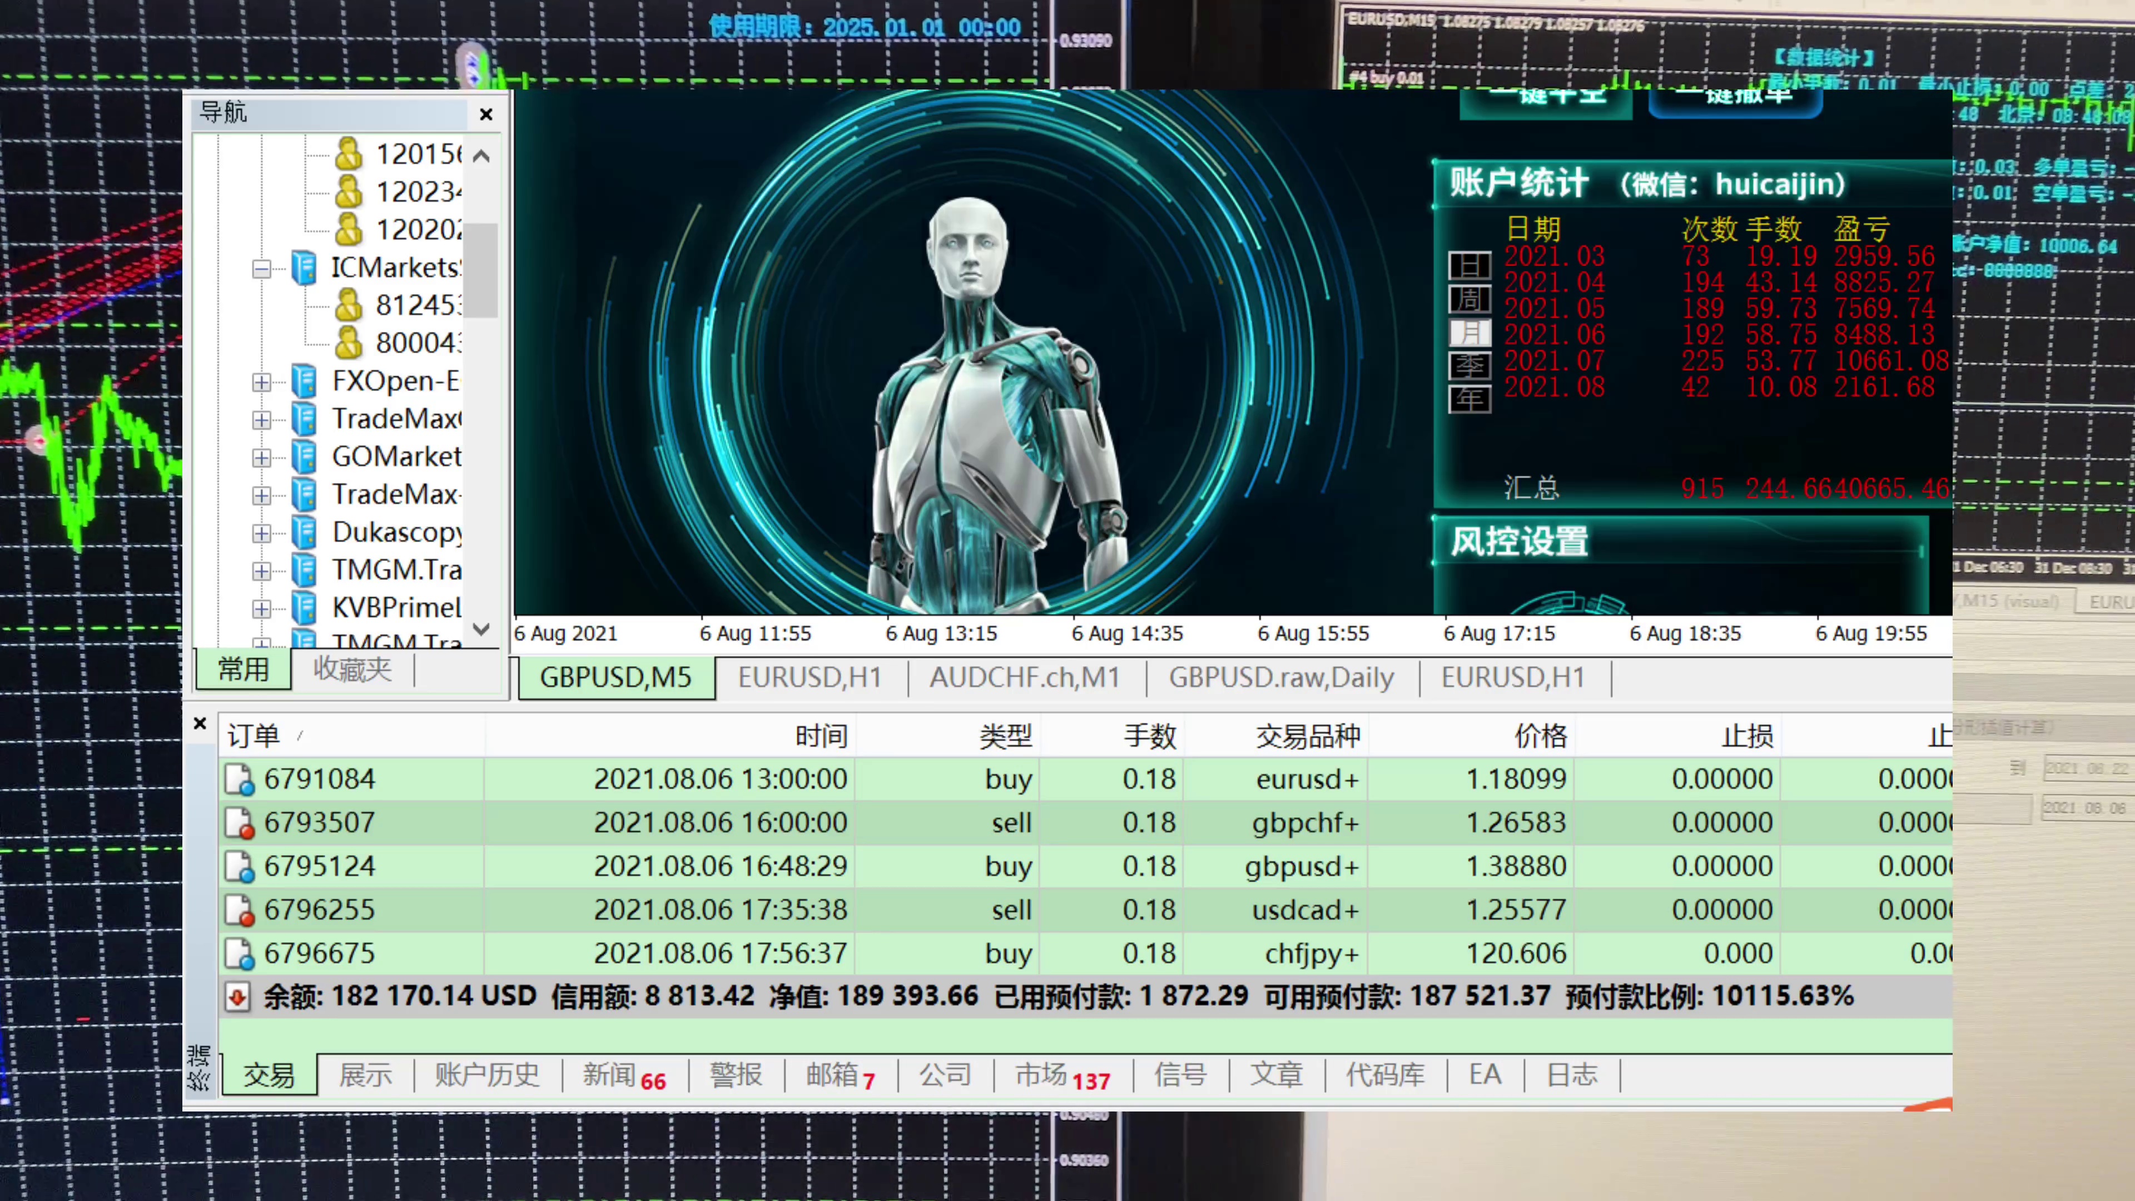Click the order icon for chfjpy+ 6796675

pos(240,953)
